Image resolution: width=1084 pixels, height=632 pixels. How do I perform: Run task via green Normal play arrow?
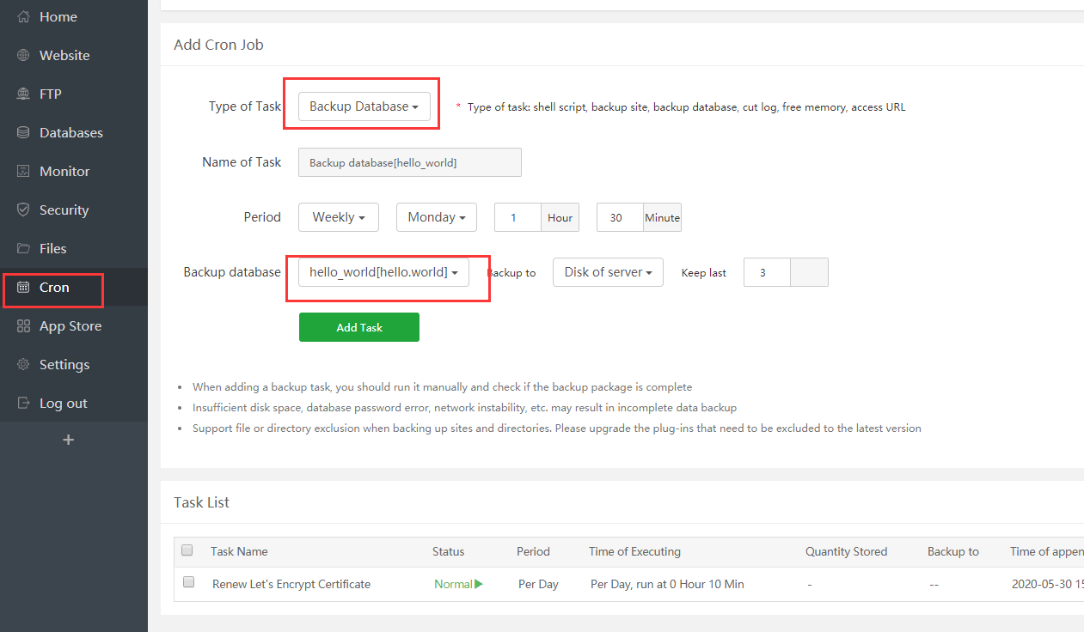(x=479, y=584)
